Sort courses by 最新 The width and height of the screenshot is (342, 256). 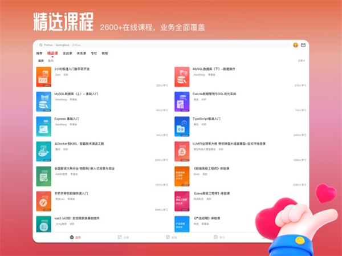40,60
